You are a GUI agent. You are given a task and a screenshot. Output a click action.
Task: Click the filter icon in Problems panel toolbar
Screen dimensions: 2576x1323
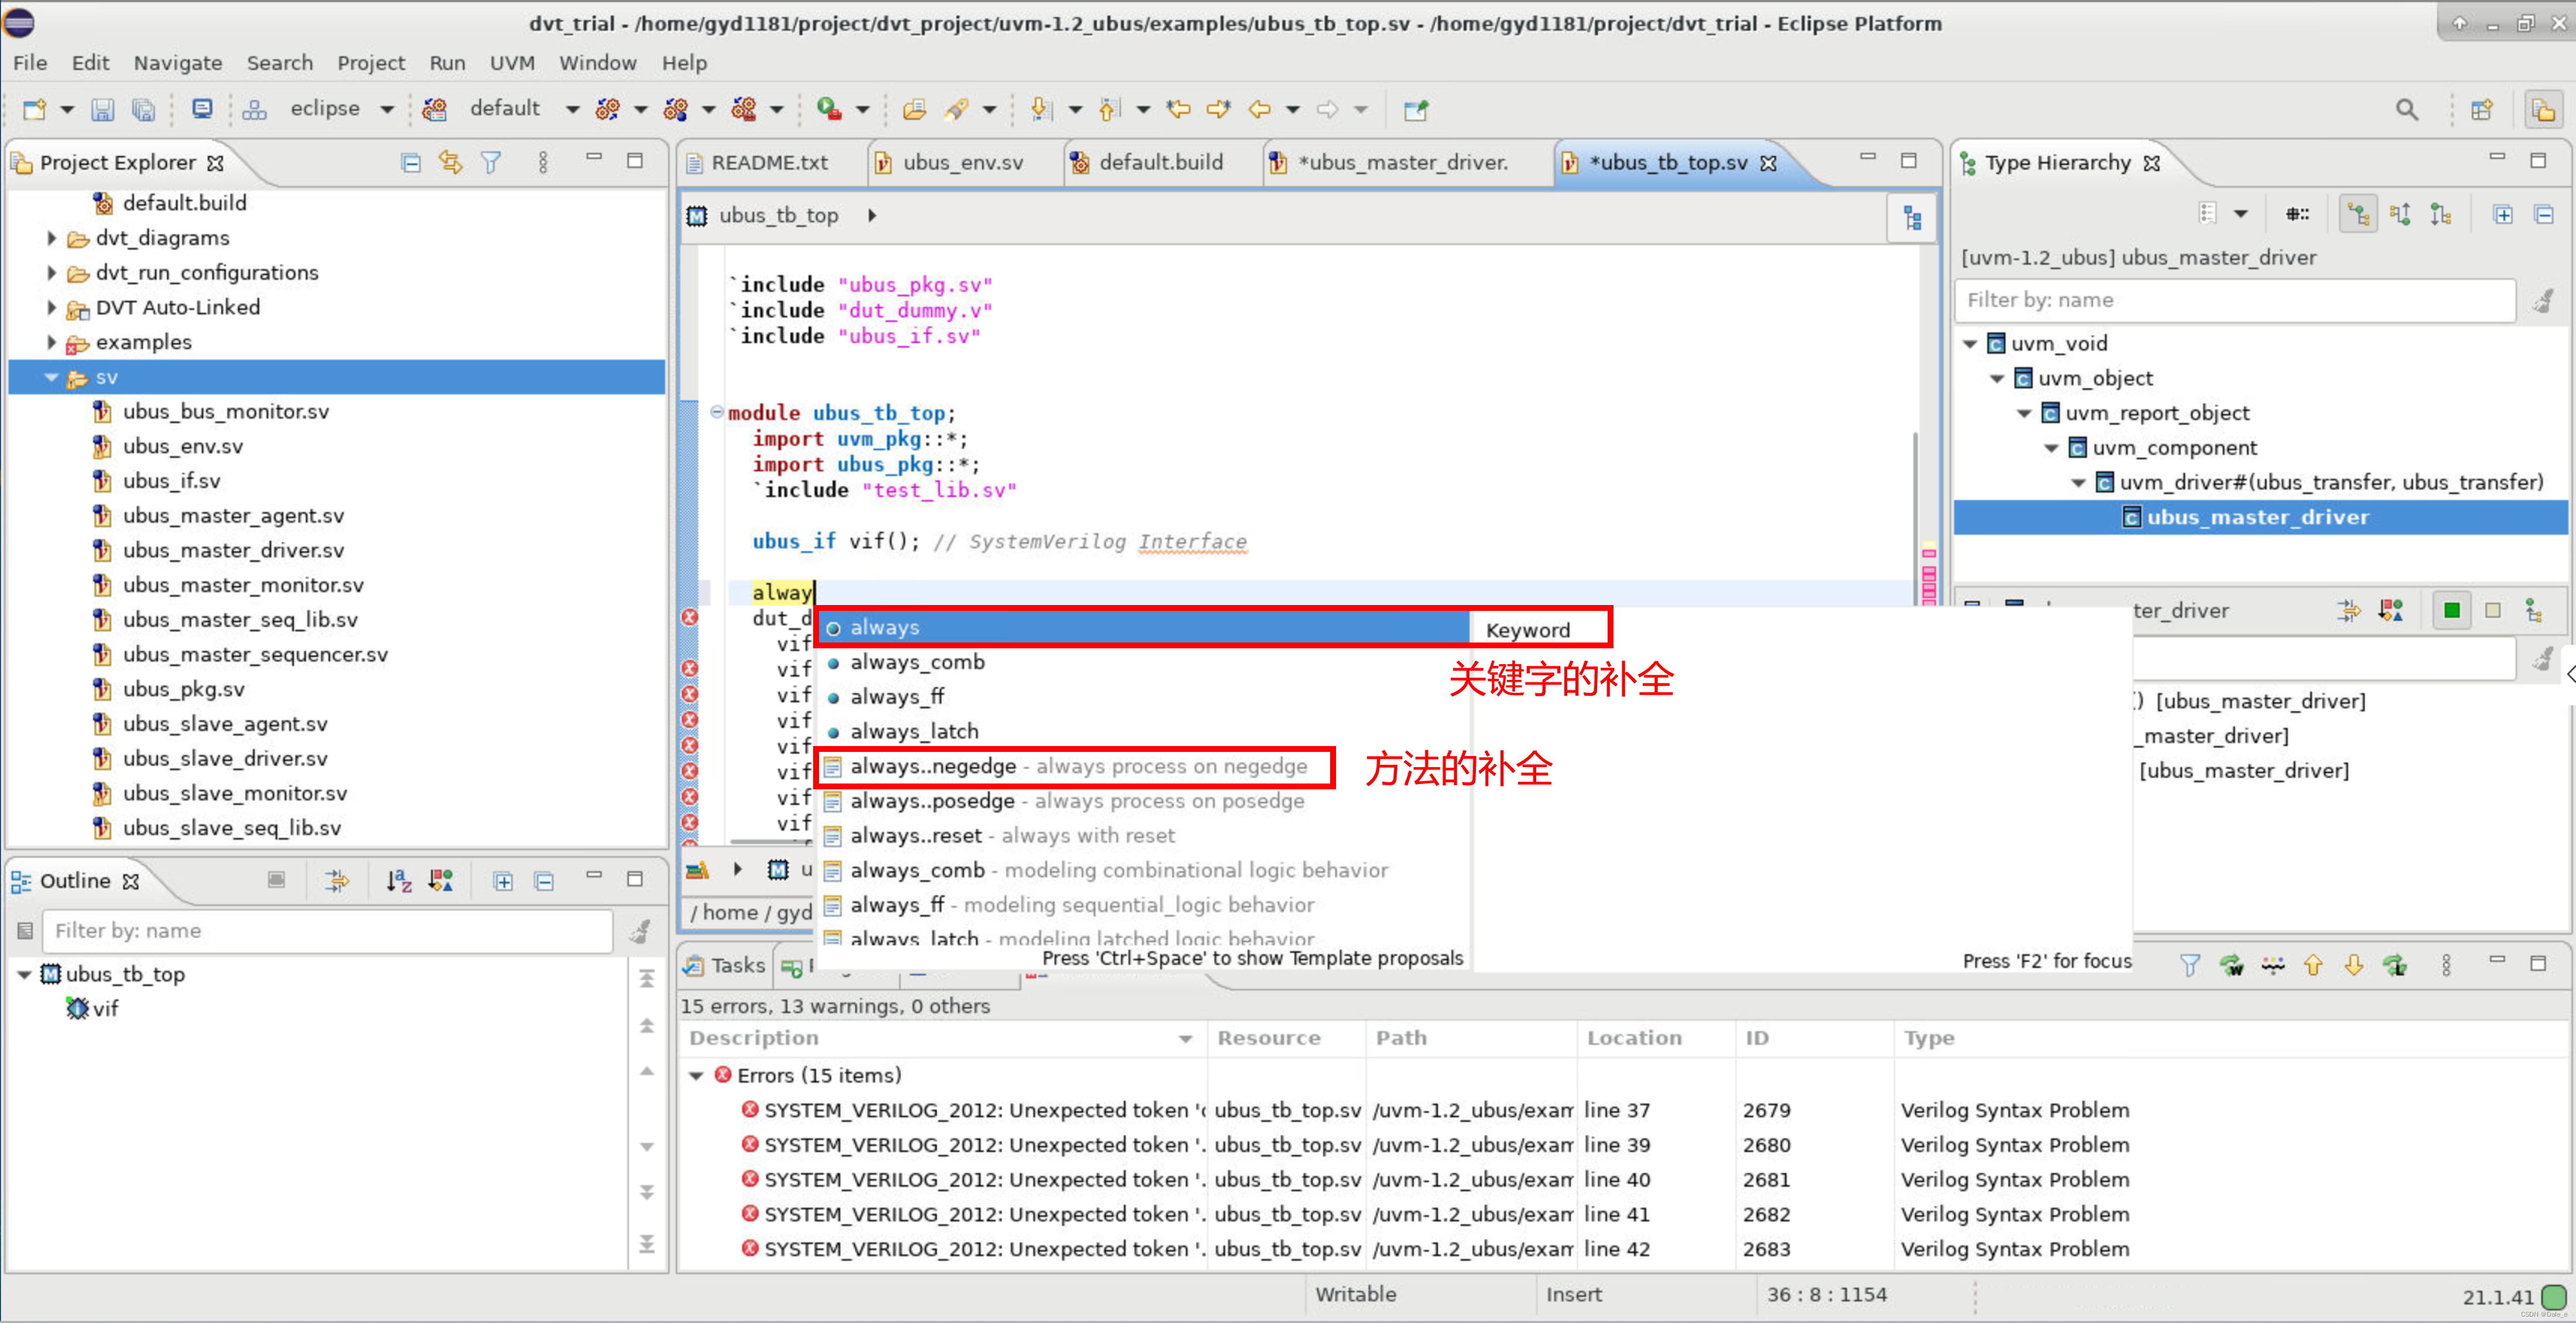(x=2189, y=964)
